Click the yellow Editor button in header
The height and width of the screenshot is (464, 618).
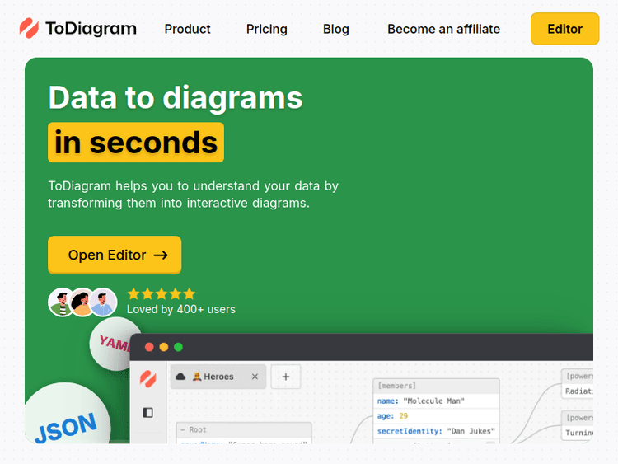click(x=564, y=29)
